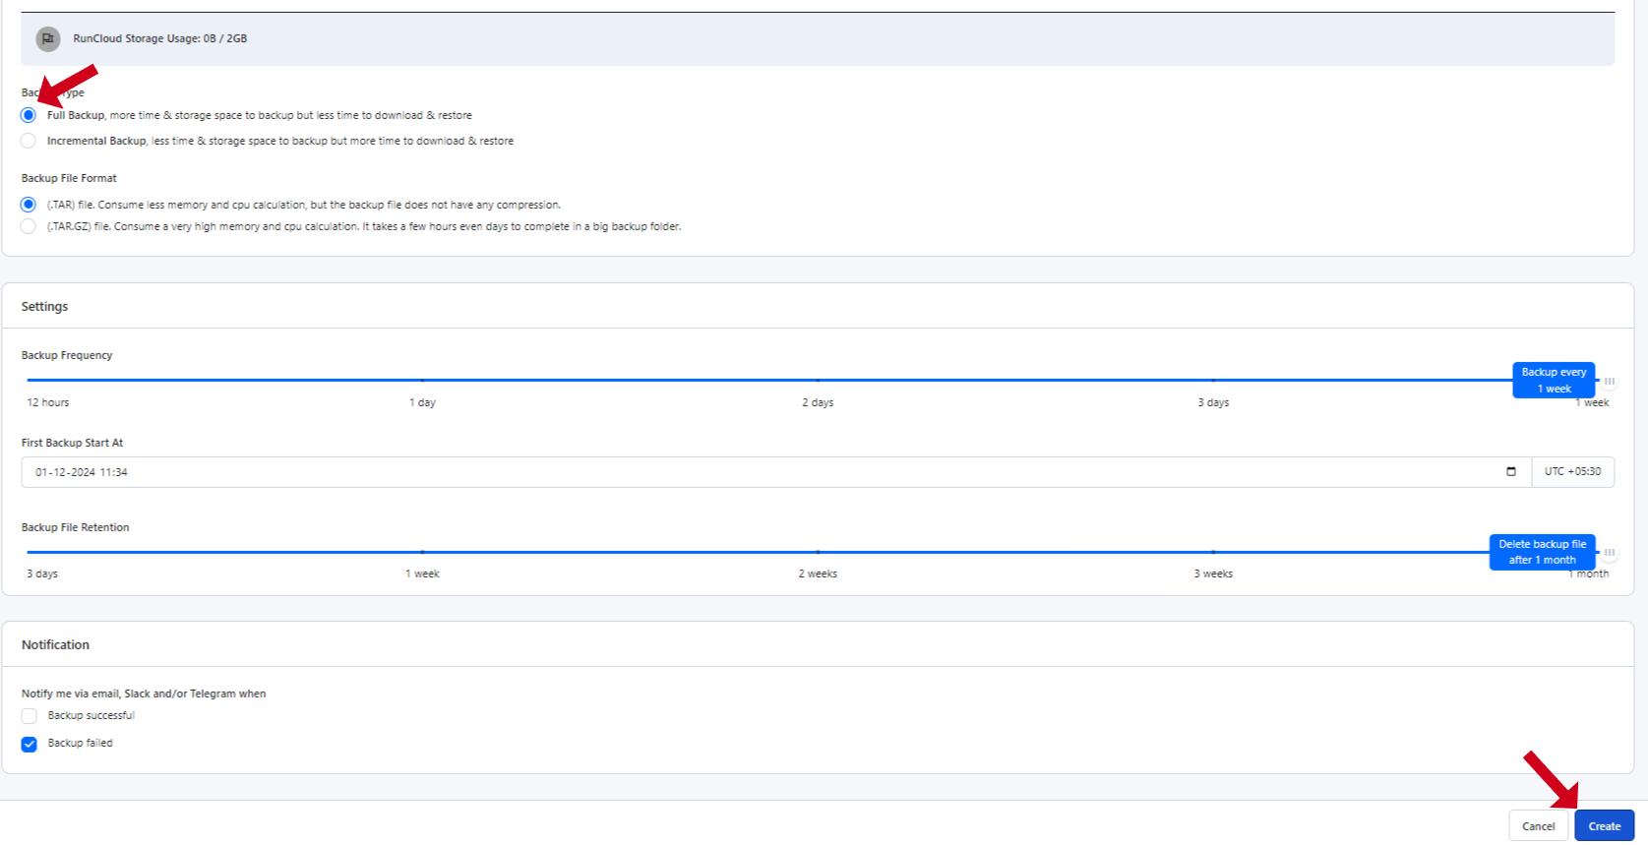
Task: Pick the (.TAR.GZ) compressed file format
Action: tap(29, 227)
